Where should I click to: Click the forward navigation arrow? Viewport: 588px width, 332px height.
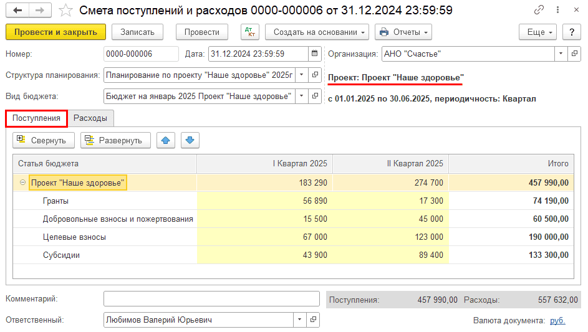click(x=40, y=11)
